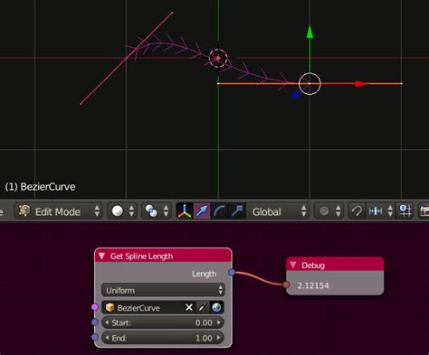Select lower handle endpoint of left control point
This screenshot has width=429, height=355.
[81, 104]
